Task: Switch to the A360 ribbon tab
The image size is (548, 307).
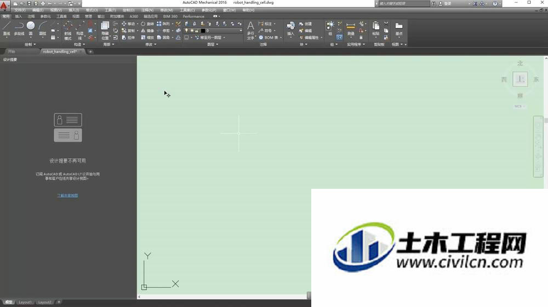Action: [134, 16]
